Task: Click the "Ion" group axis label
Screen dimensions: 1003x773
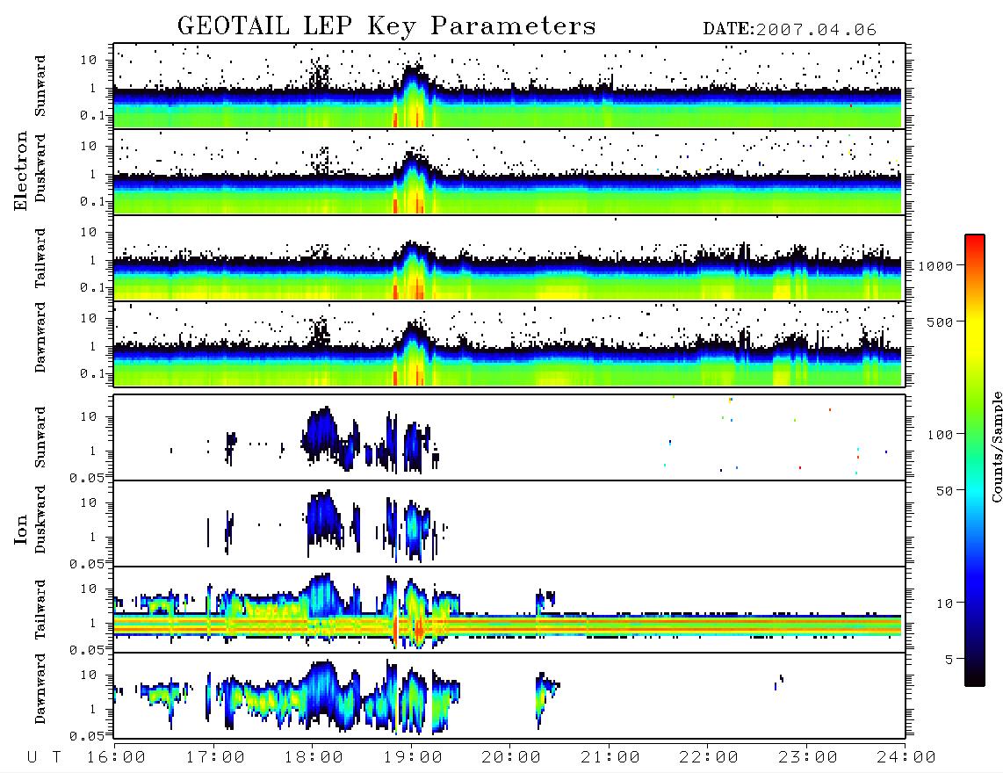Action: click(21, 530)
